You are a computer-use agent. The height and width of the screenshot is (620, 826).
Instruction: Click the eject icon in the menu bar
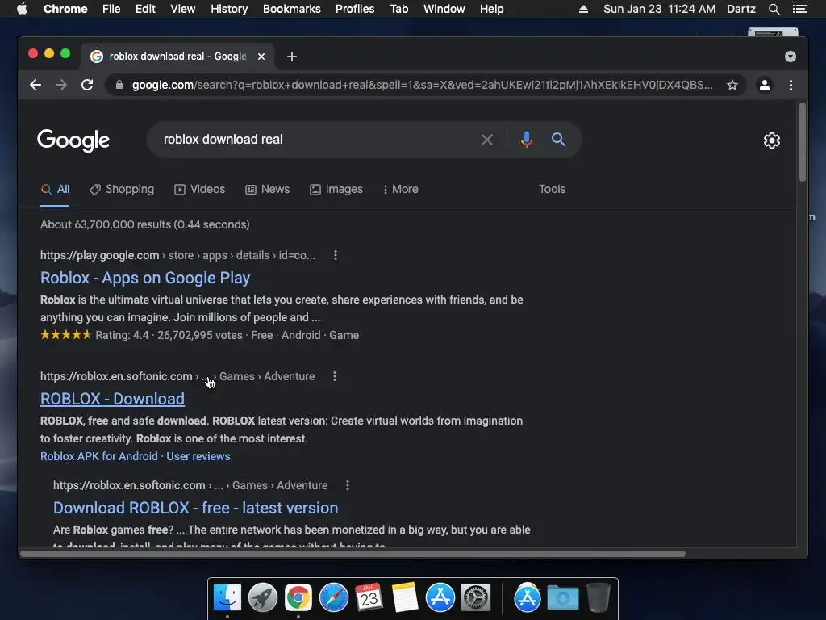tap(583, 9)
